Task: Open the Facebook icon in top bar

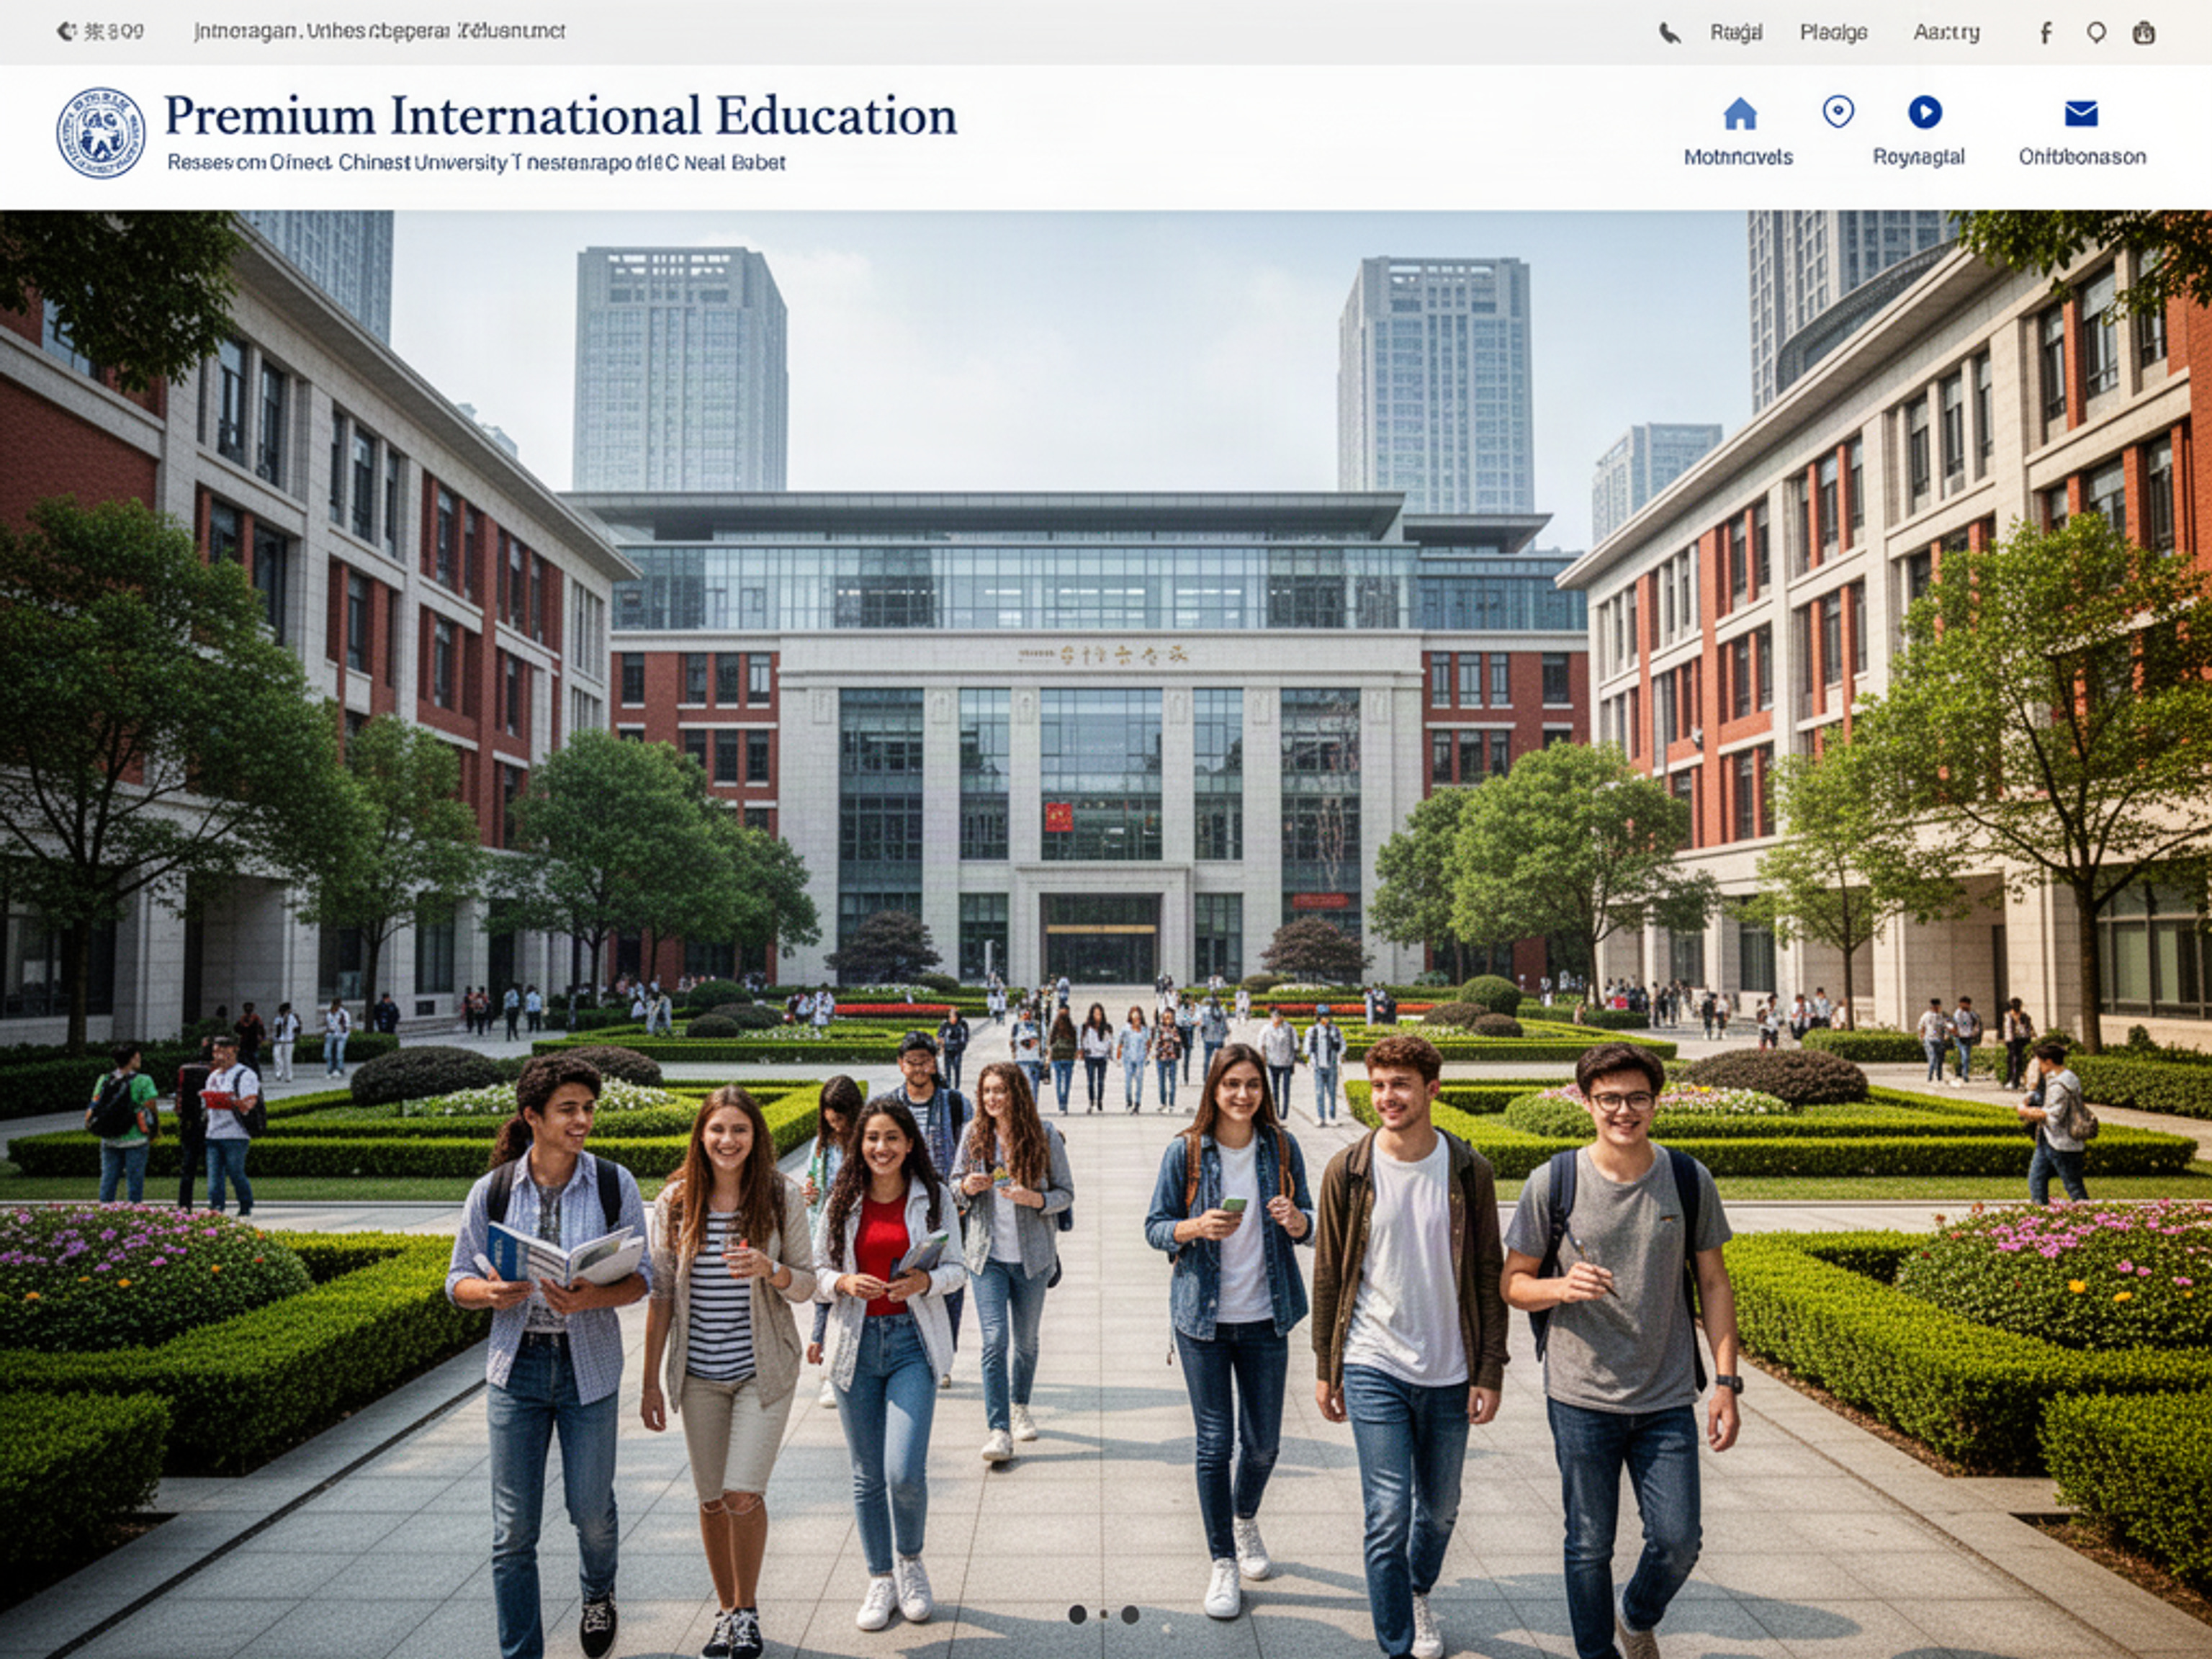Action: (2046, 33)
